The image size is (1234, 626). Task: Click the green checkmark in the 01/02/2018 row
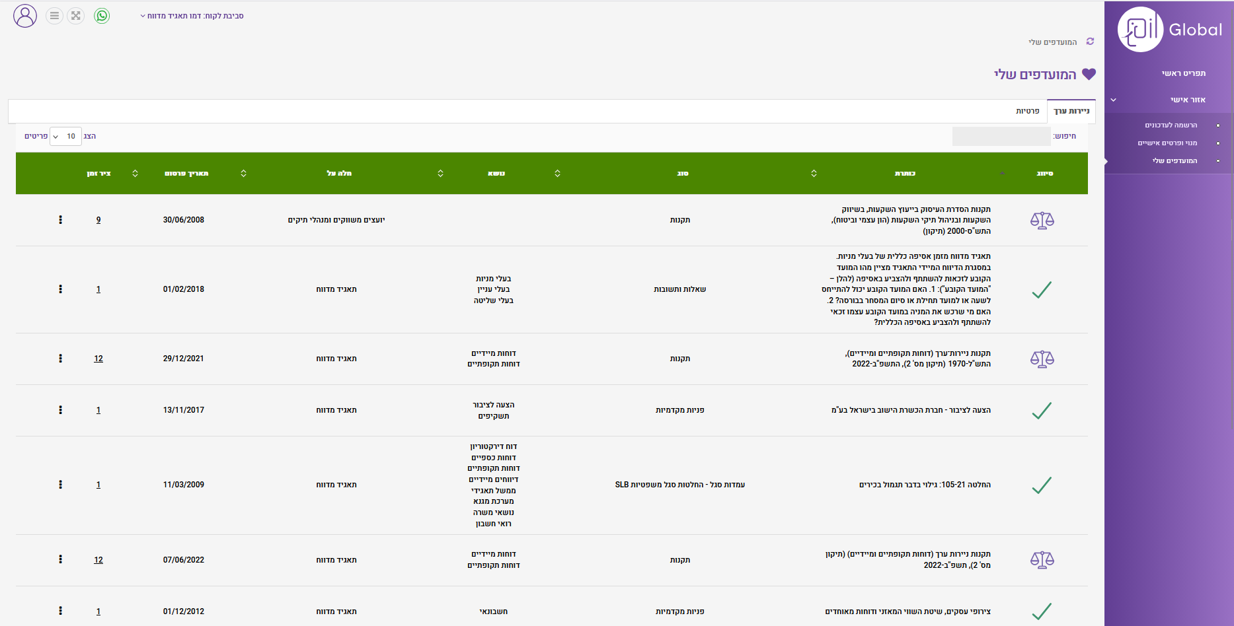1042,290
